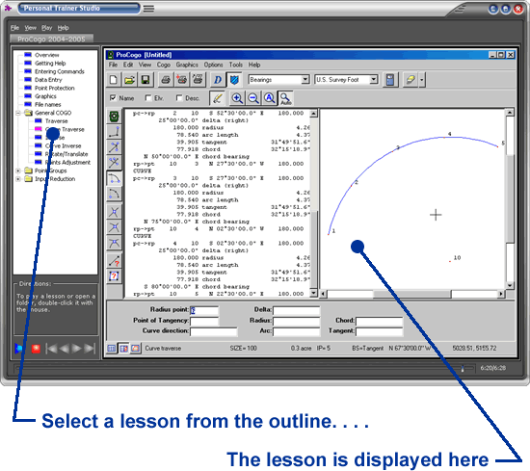Open the Graphics menu

coord(187,65)
